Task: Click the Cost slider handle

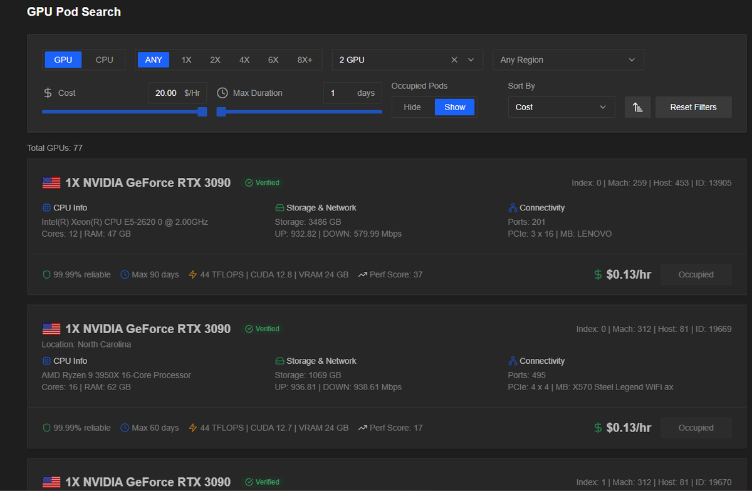Action: point(202,111)
